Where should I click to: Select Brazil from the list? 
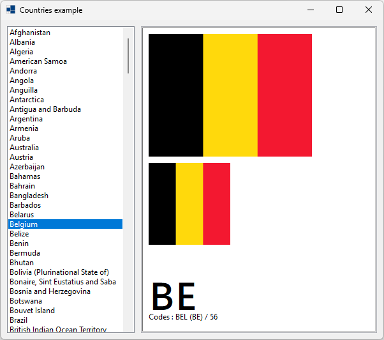pyautogui.click(x=19, y=320)
